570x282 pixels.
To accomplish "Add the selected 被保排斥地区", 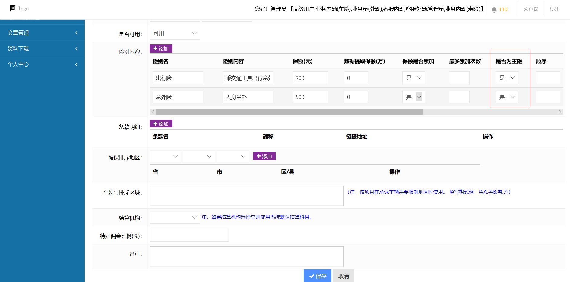I will 264,156.
